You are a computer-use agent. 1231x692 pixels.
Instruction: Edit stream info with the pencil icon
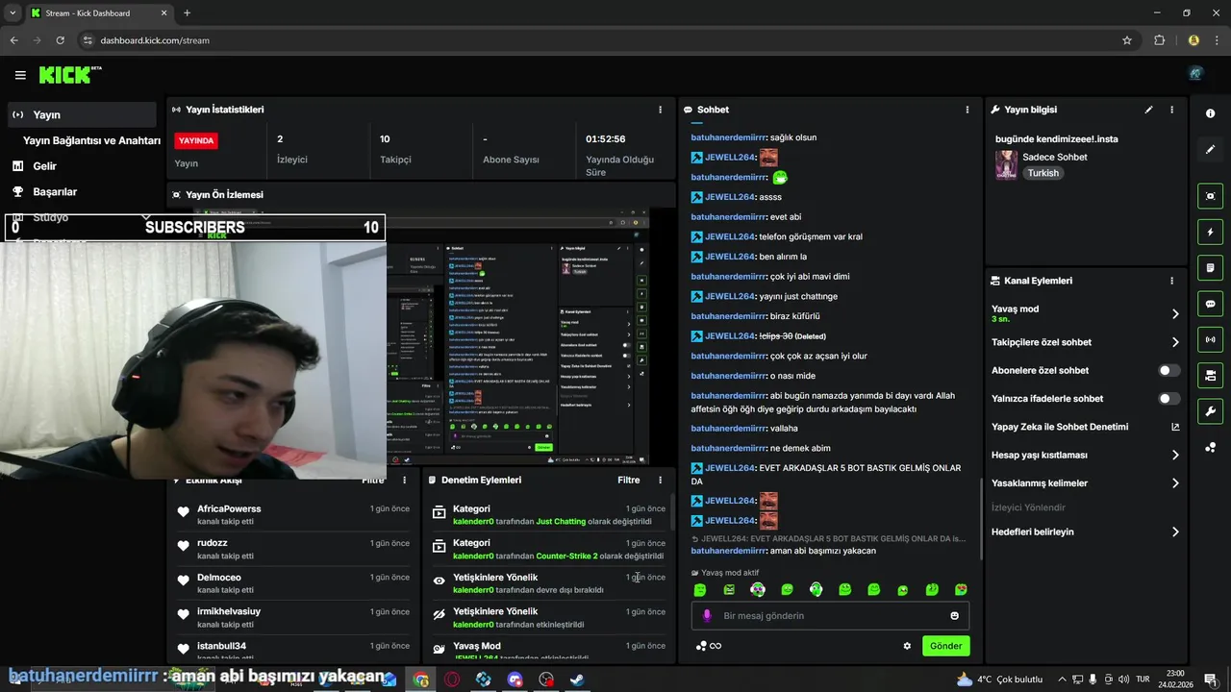(1148, 110)
